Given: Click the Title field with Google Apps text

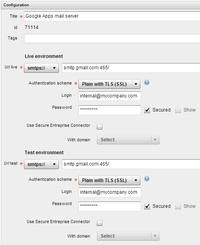Looking at the screenshot, I should pyautogui.click(x=112, y=16).
